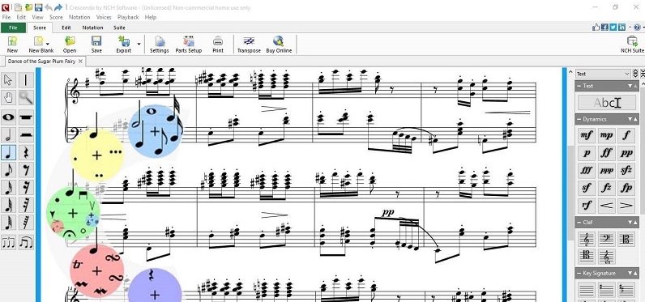Click the Abc text insertion button
The image size is (645, 302).
[x=606, y=102]
